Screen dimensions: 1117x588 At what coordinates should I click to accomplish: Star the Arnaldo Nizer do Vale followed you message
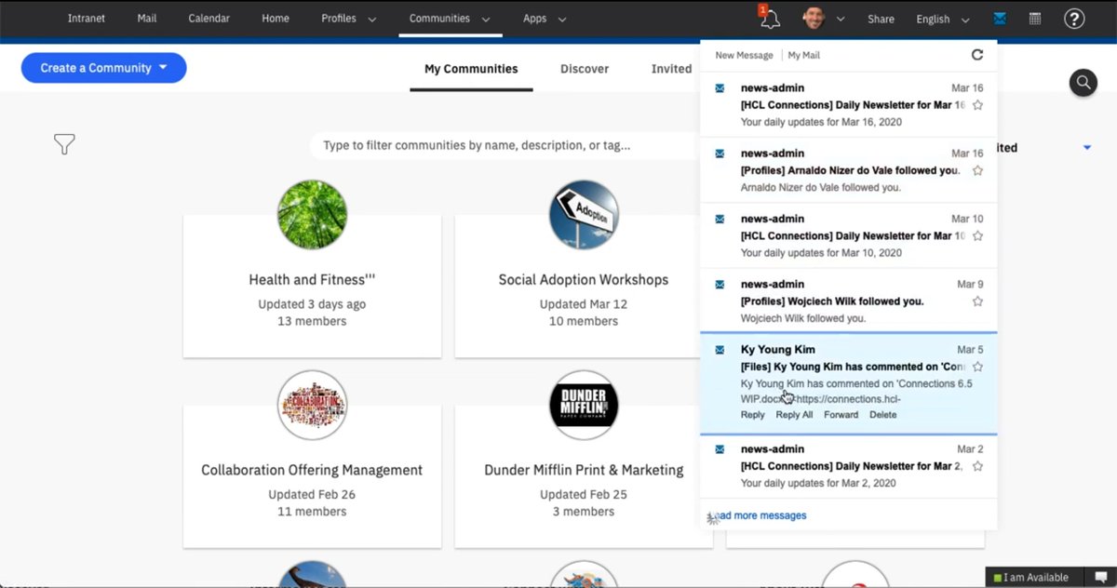coord(977,170)
